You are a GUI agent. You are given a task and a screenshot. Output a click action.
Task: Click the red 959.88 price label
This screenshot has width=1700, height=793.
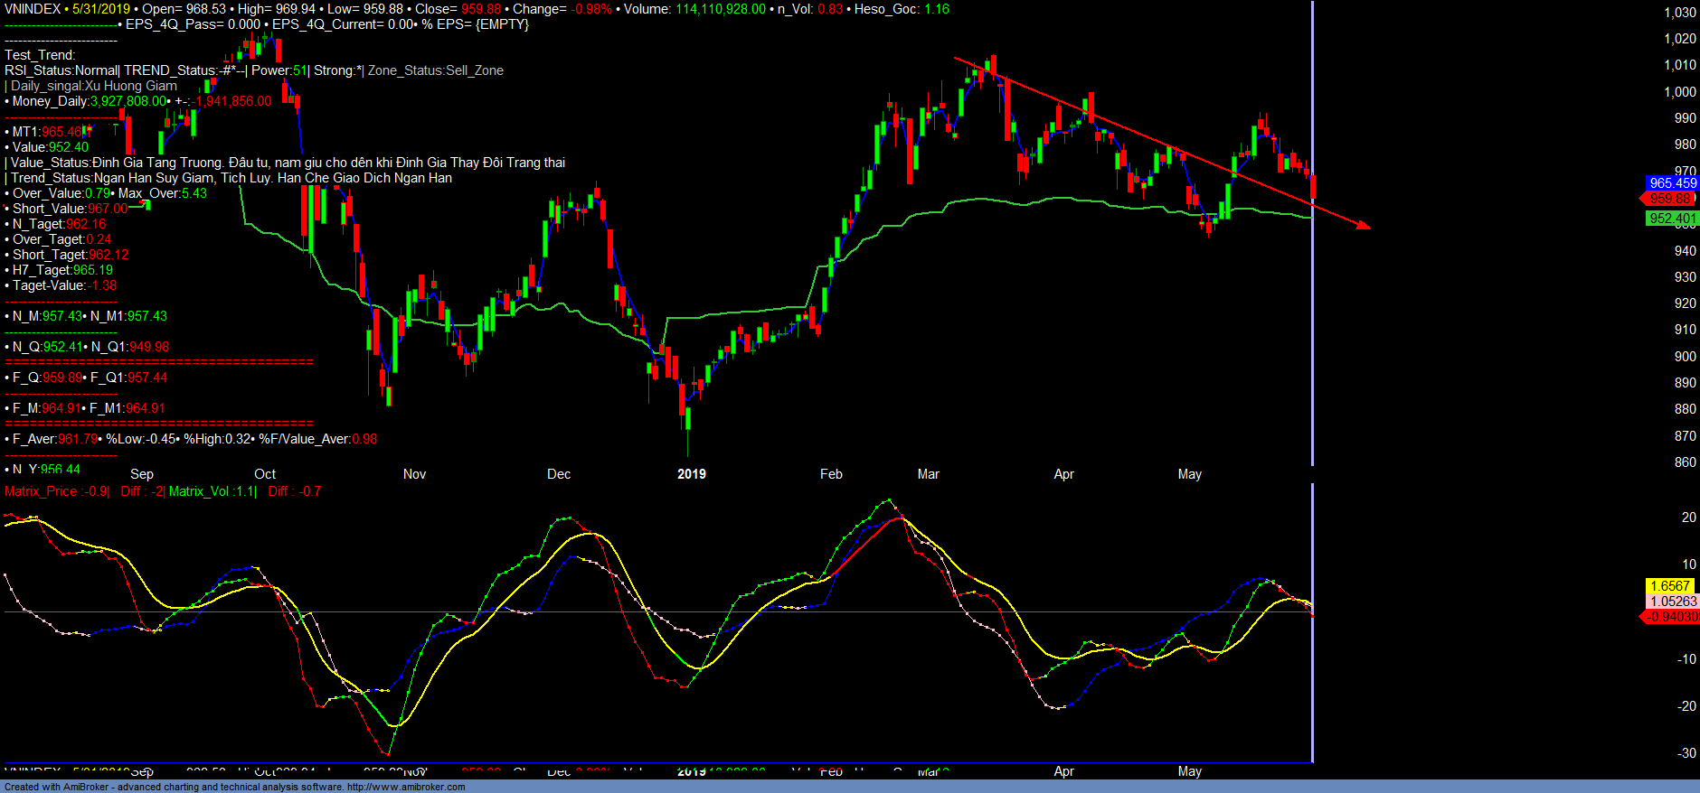coord(1670,199)
